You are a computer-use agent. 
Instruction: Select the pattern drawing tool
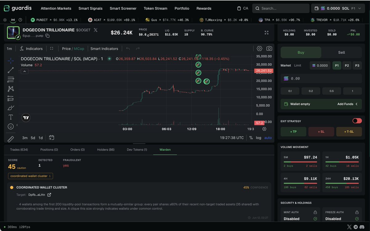coord(11,89)
